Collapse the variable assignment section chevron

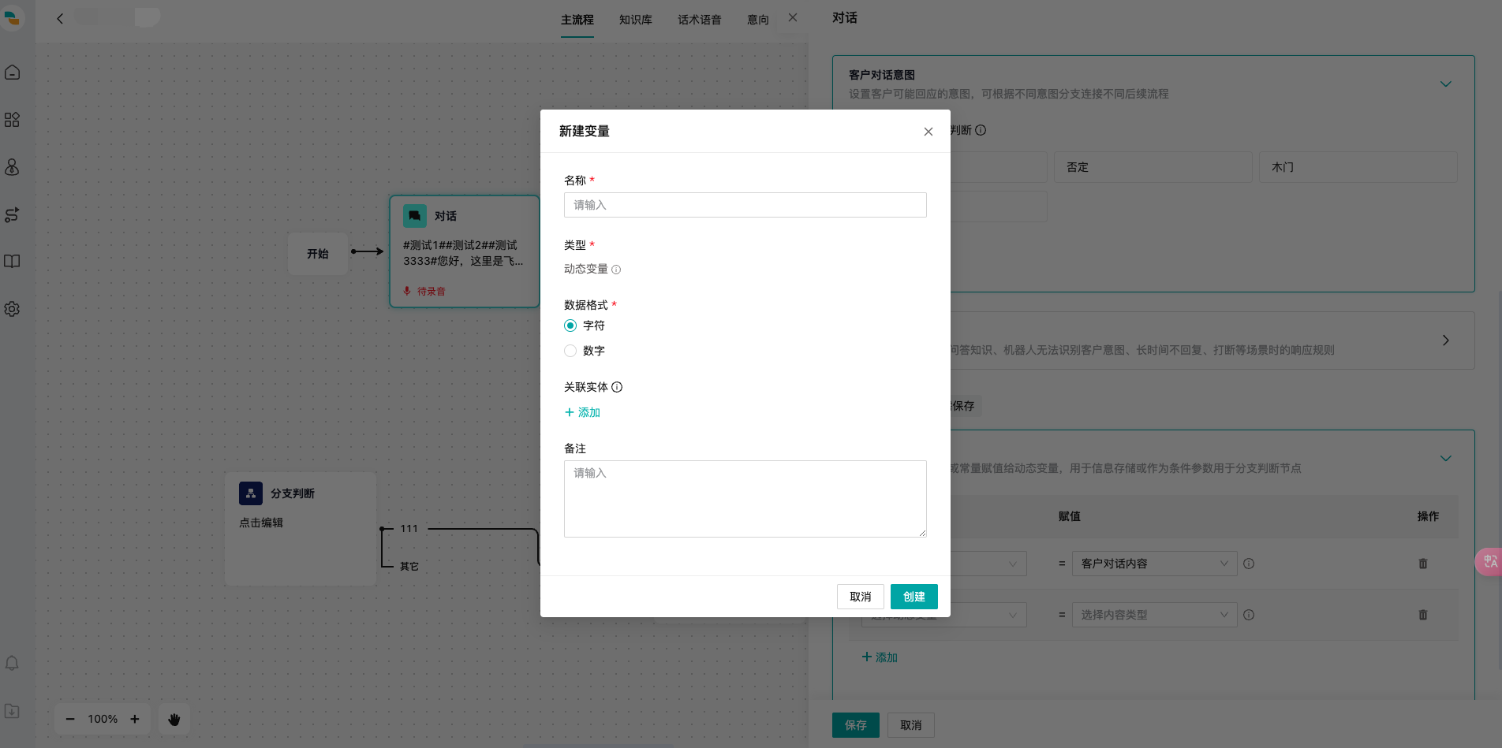click(1446, 459)
